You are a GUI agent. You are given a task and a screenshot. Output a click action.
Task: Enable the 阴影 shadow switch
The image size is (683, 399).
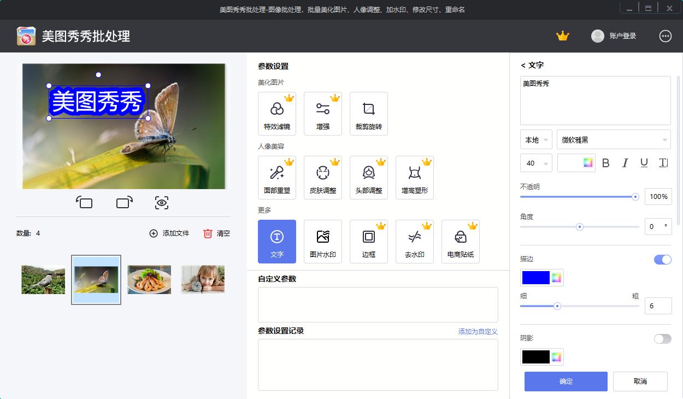(663, 339)
